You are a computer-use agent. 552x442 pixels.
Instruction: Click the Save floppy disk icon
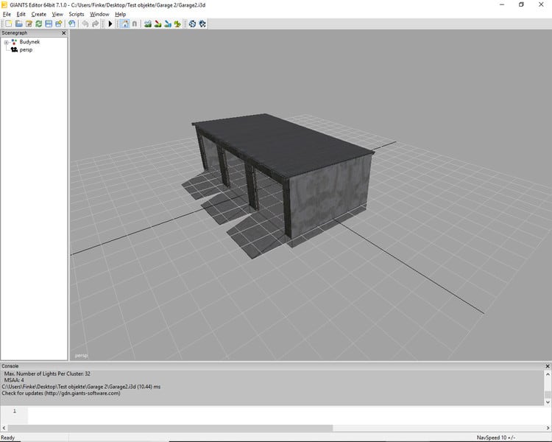49,24
